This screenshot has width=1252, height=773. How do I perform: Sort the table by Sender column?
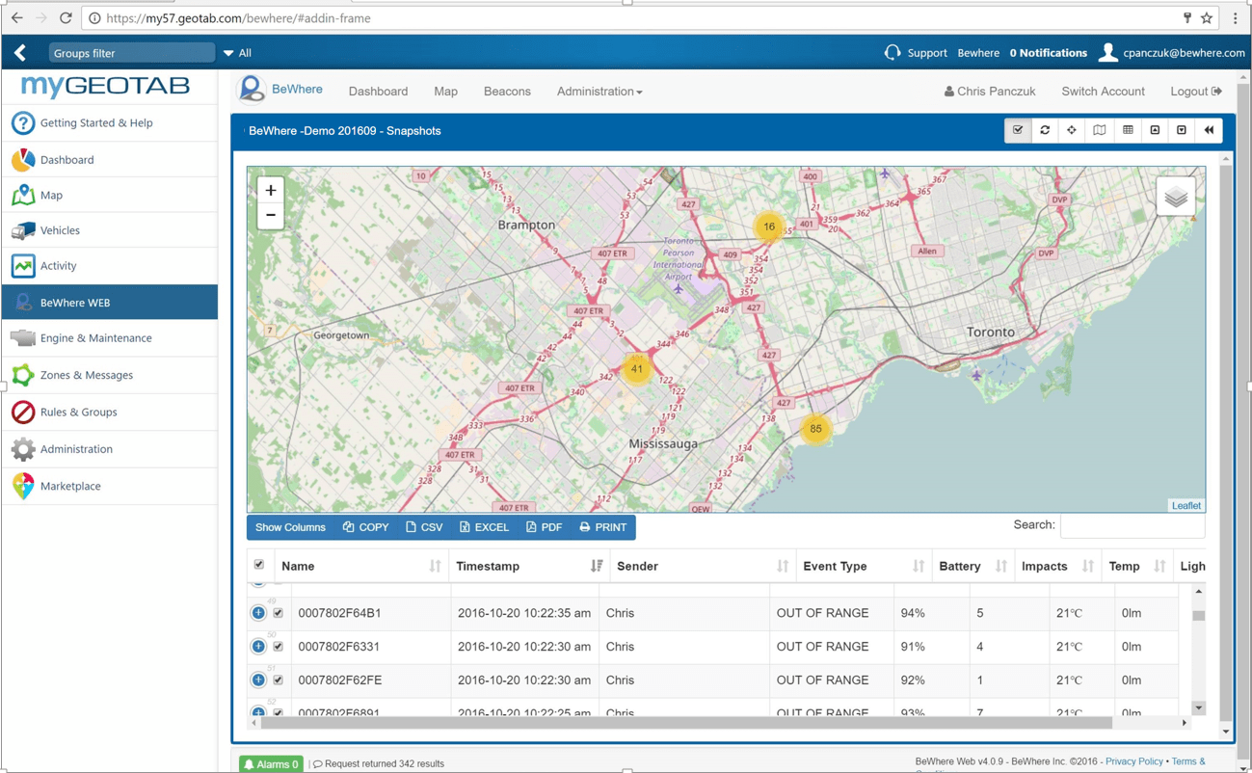pyautogui.click(x=703, y=567)
